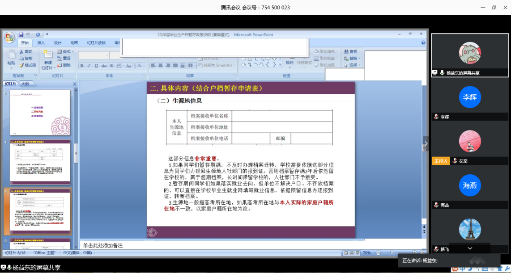The image size is (511, 273).
Task: Switch to the Insert (插入) ribbon tab
Action: click(x=41, y=43)
